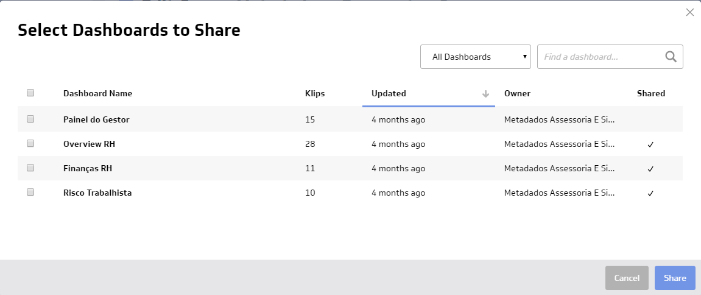Click the shared checkmark for Risco Trabalhista

tap(650, 193)
